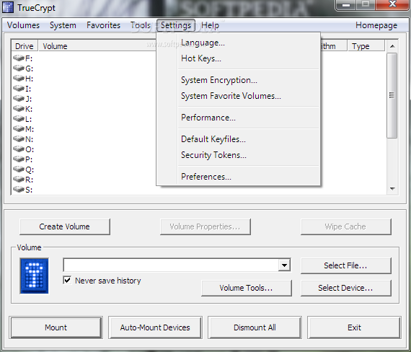Select the O: drive icon
The width and height of the screenshot is (411, 352).
click(19, 149)
